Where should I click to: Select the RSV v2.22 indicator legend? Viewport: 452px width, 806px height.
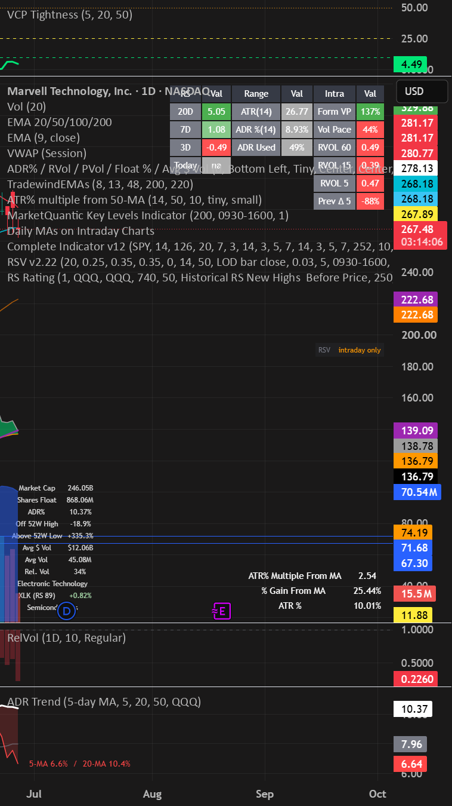tap(200, 262)
